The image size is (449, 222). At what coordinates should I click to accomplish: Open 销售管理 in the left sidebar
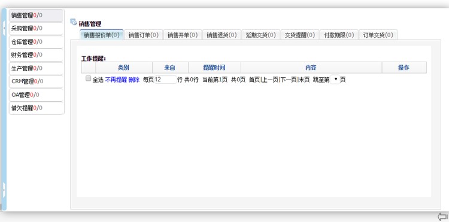coord(37,16)
